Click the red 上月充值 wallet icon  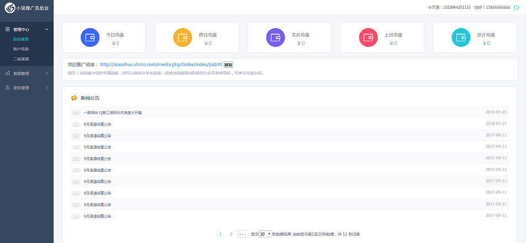coord(368,38)
